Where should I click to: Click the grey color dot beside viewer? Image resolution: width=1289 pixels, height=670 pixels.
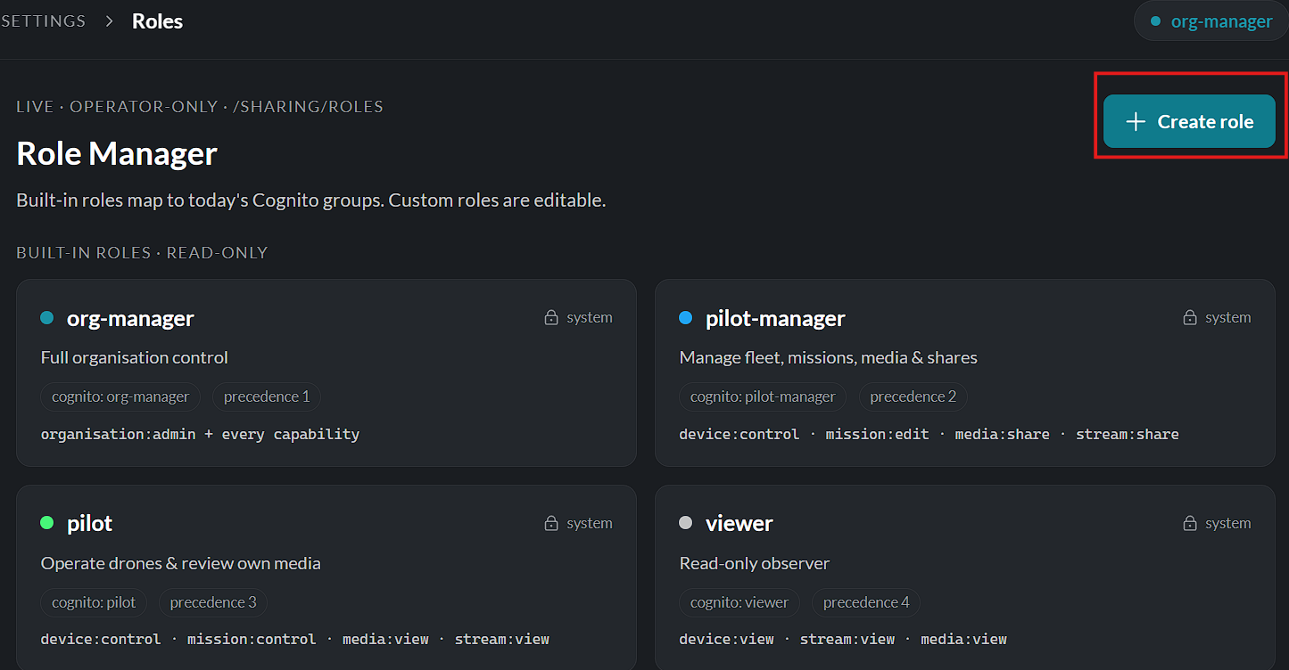coord(686,523)
